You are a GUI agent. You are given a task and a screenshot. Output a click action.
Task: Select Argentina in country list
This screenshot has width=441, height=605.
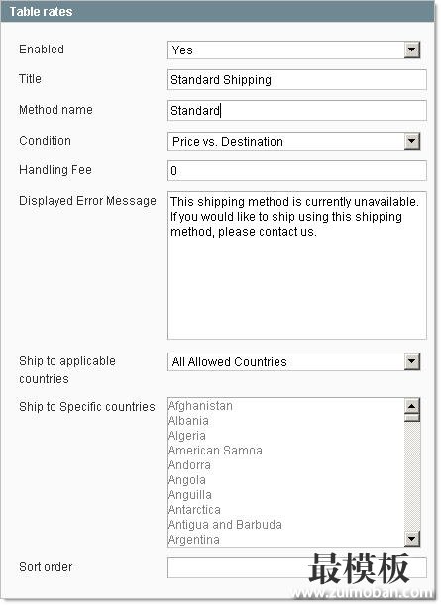point(194,540)
